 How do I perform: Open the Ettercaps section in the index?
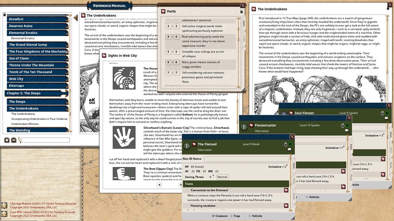click(37, 86)
